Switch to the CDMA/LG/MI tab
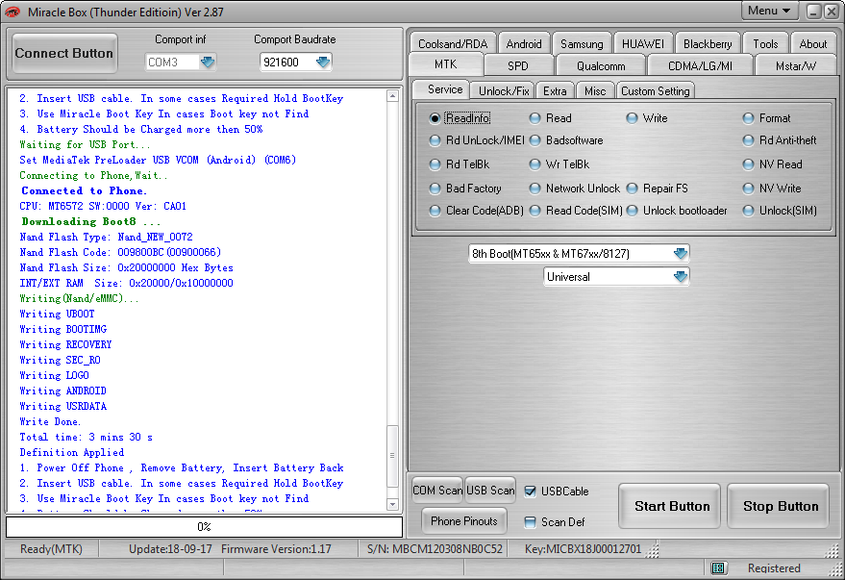845x580 pixels. point(700,65)
